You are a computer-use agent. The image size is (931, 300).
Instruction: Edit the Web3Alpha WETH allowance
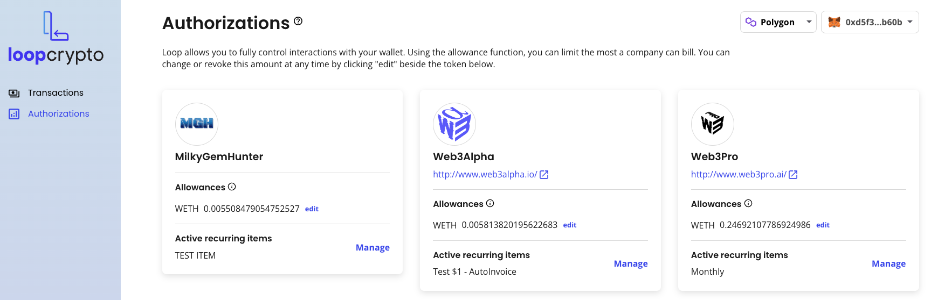click(570, 225)
